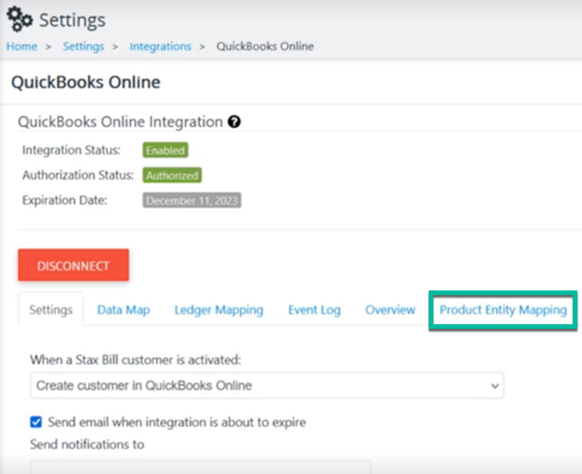
Task: Click the Expiration Date label
Action: [x=65, y=200]
